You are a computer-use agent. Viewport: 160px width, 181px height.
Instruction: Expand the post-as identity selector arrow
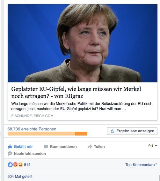click(156, 146)
